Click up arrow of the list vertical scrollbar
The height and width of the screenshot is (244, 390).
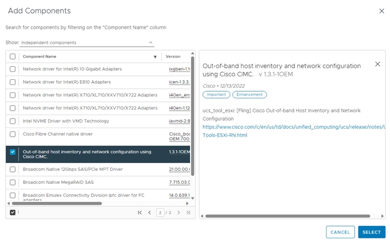(193, 53)
